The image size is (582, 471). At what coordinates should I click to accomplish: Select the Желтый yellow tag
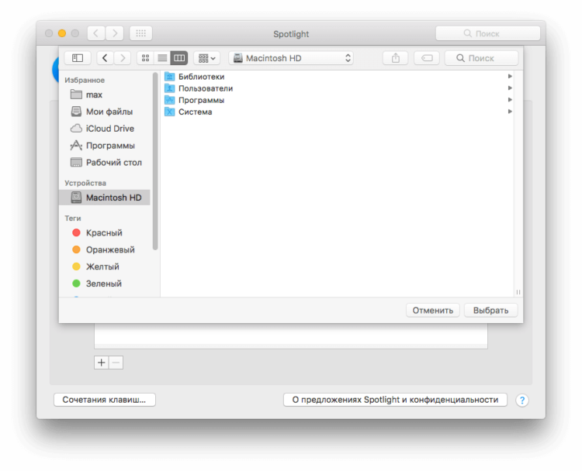click(x=105, y=266)
